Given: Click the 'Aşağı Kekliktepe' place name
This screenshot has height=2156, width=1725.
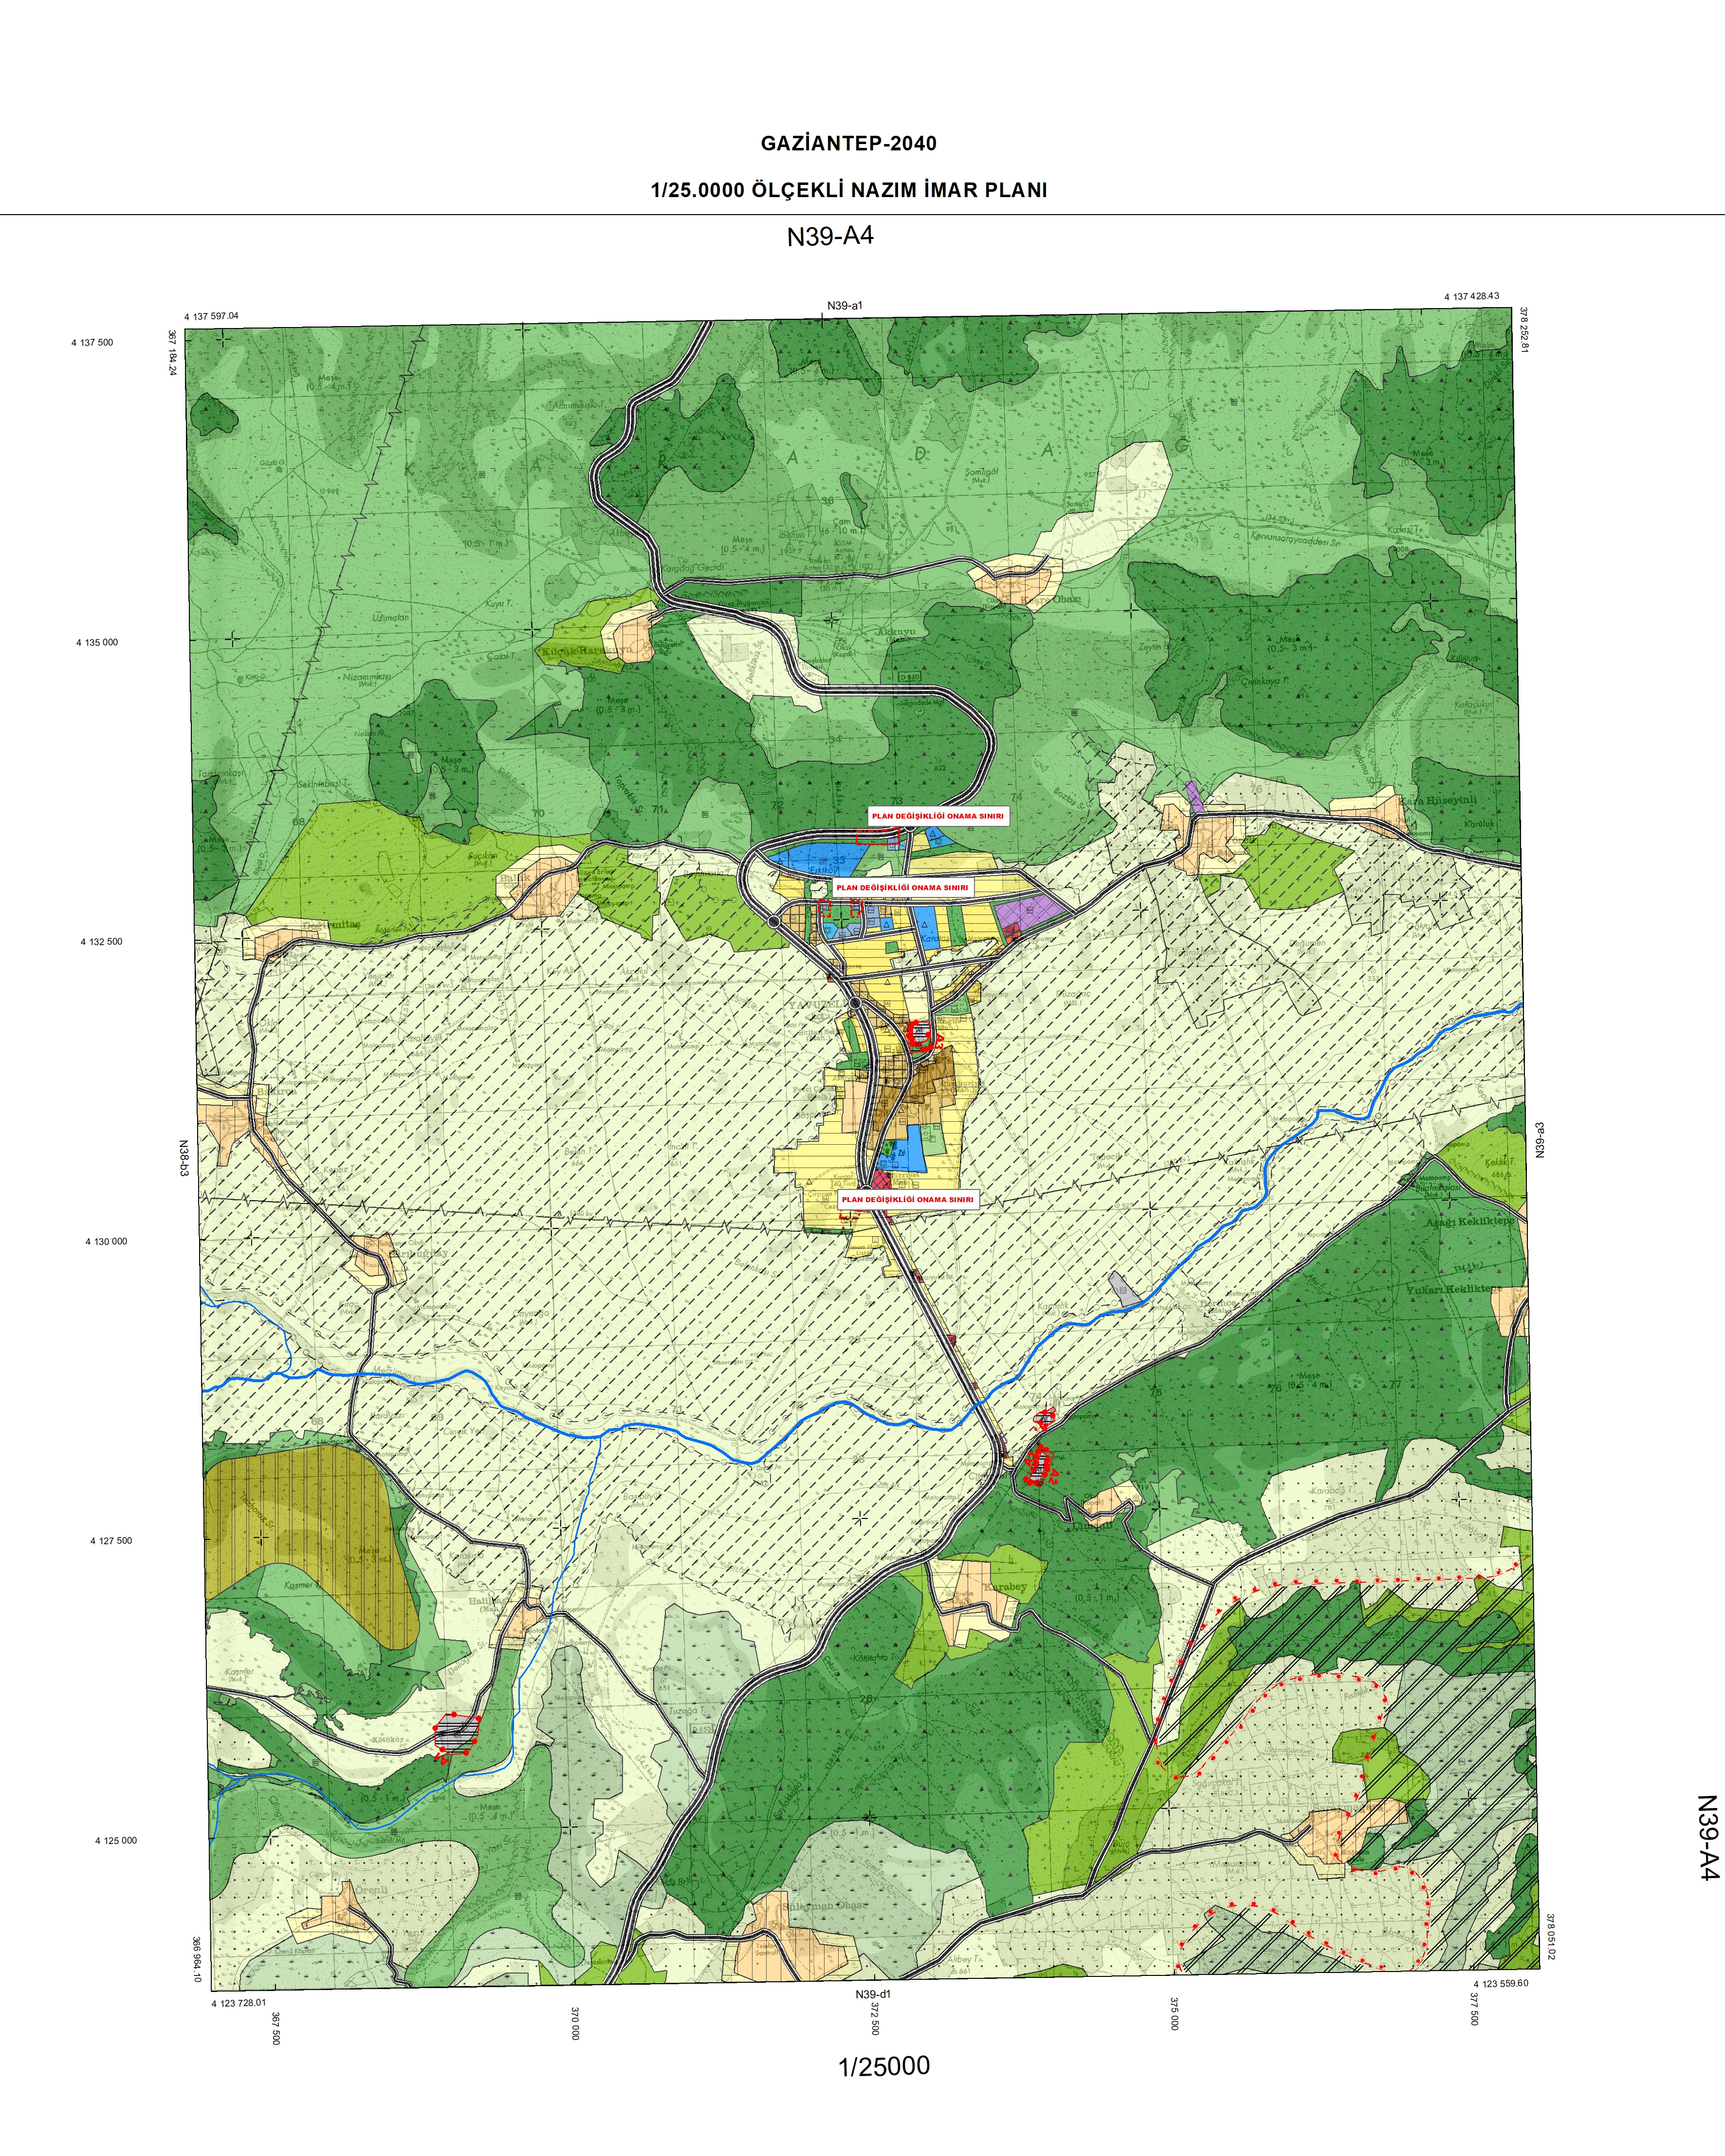Looking at the screenshot, I should (1470, 1223).
